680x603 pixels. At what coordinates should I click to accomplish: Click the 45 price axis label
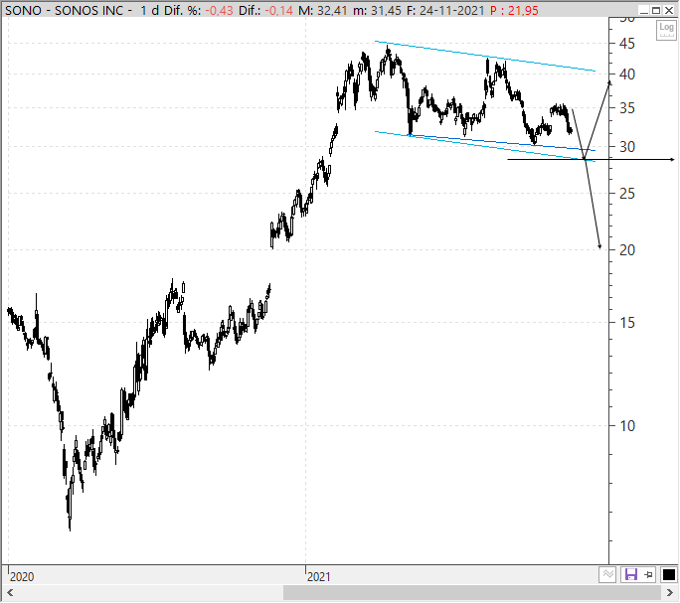[627, 44]
